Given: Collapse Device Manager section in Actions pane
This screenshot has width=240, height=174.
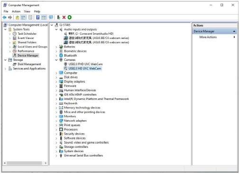Looking at the screenshot, I should 234,31.
